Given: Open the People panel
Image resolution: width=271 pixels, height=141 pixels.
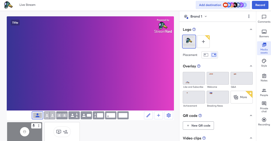Looking at the screenshot, I should [x=264, y=92].
